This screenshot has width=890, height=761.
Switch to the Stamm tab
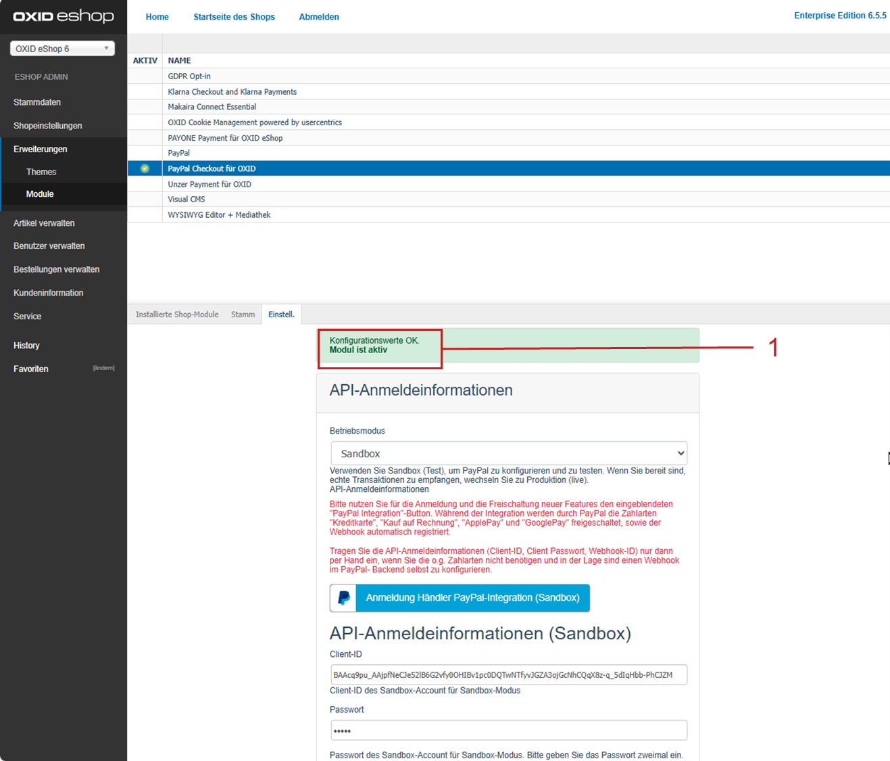click(243, 315)
